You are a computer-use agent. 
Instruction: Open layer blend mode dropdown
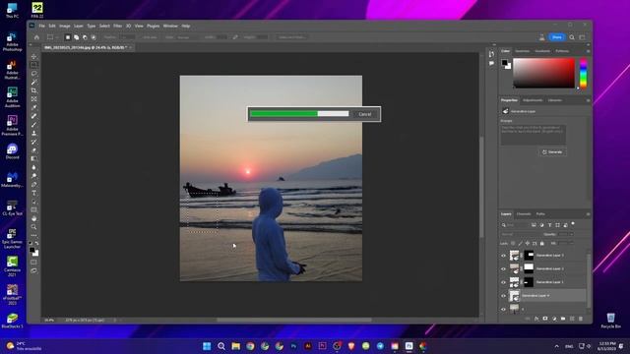point(521,234)
